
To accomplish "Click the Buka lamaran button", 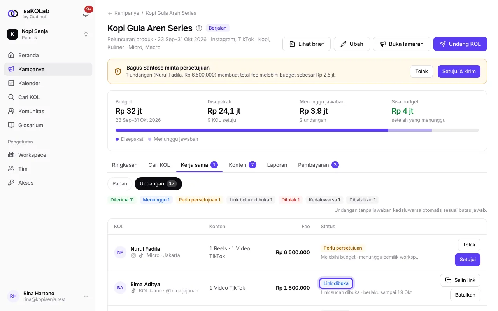I will (x=402, y=44).
